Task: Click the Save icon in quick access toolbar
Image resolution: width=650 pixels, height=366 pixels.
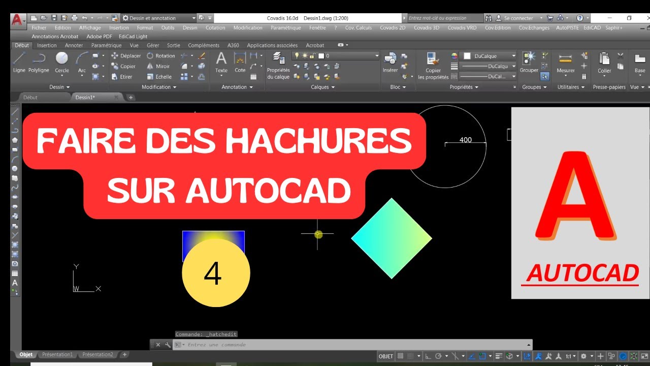Action: [x=54, y=18]
